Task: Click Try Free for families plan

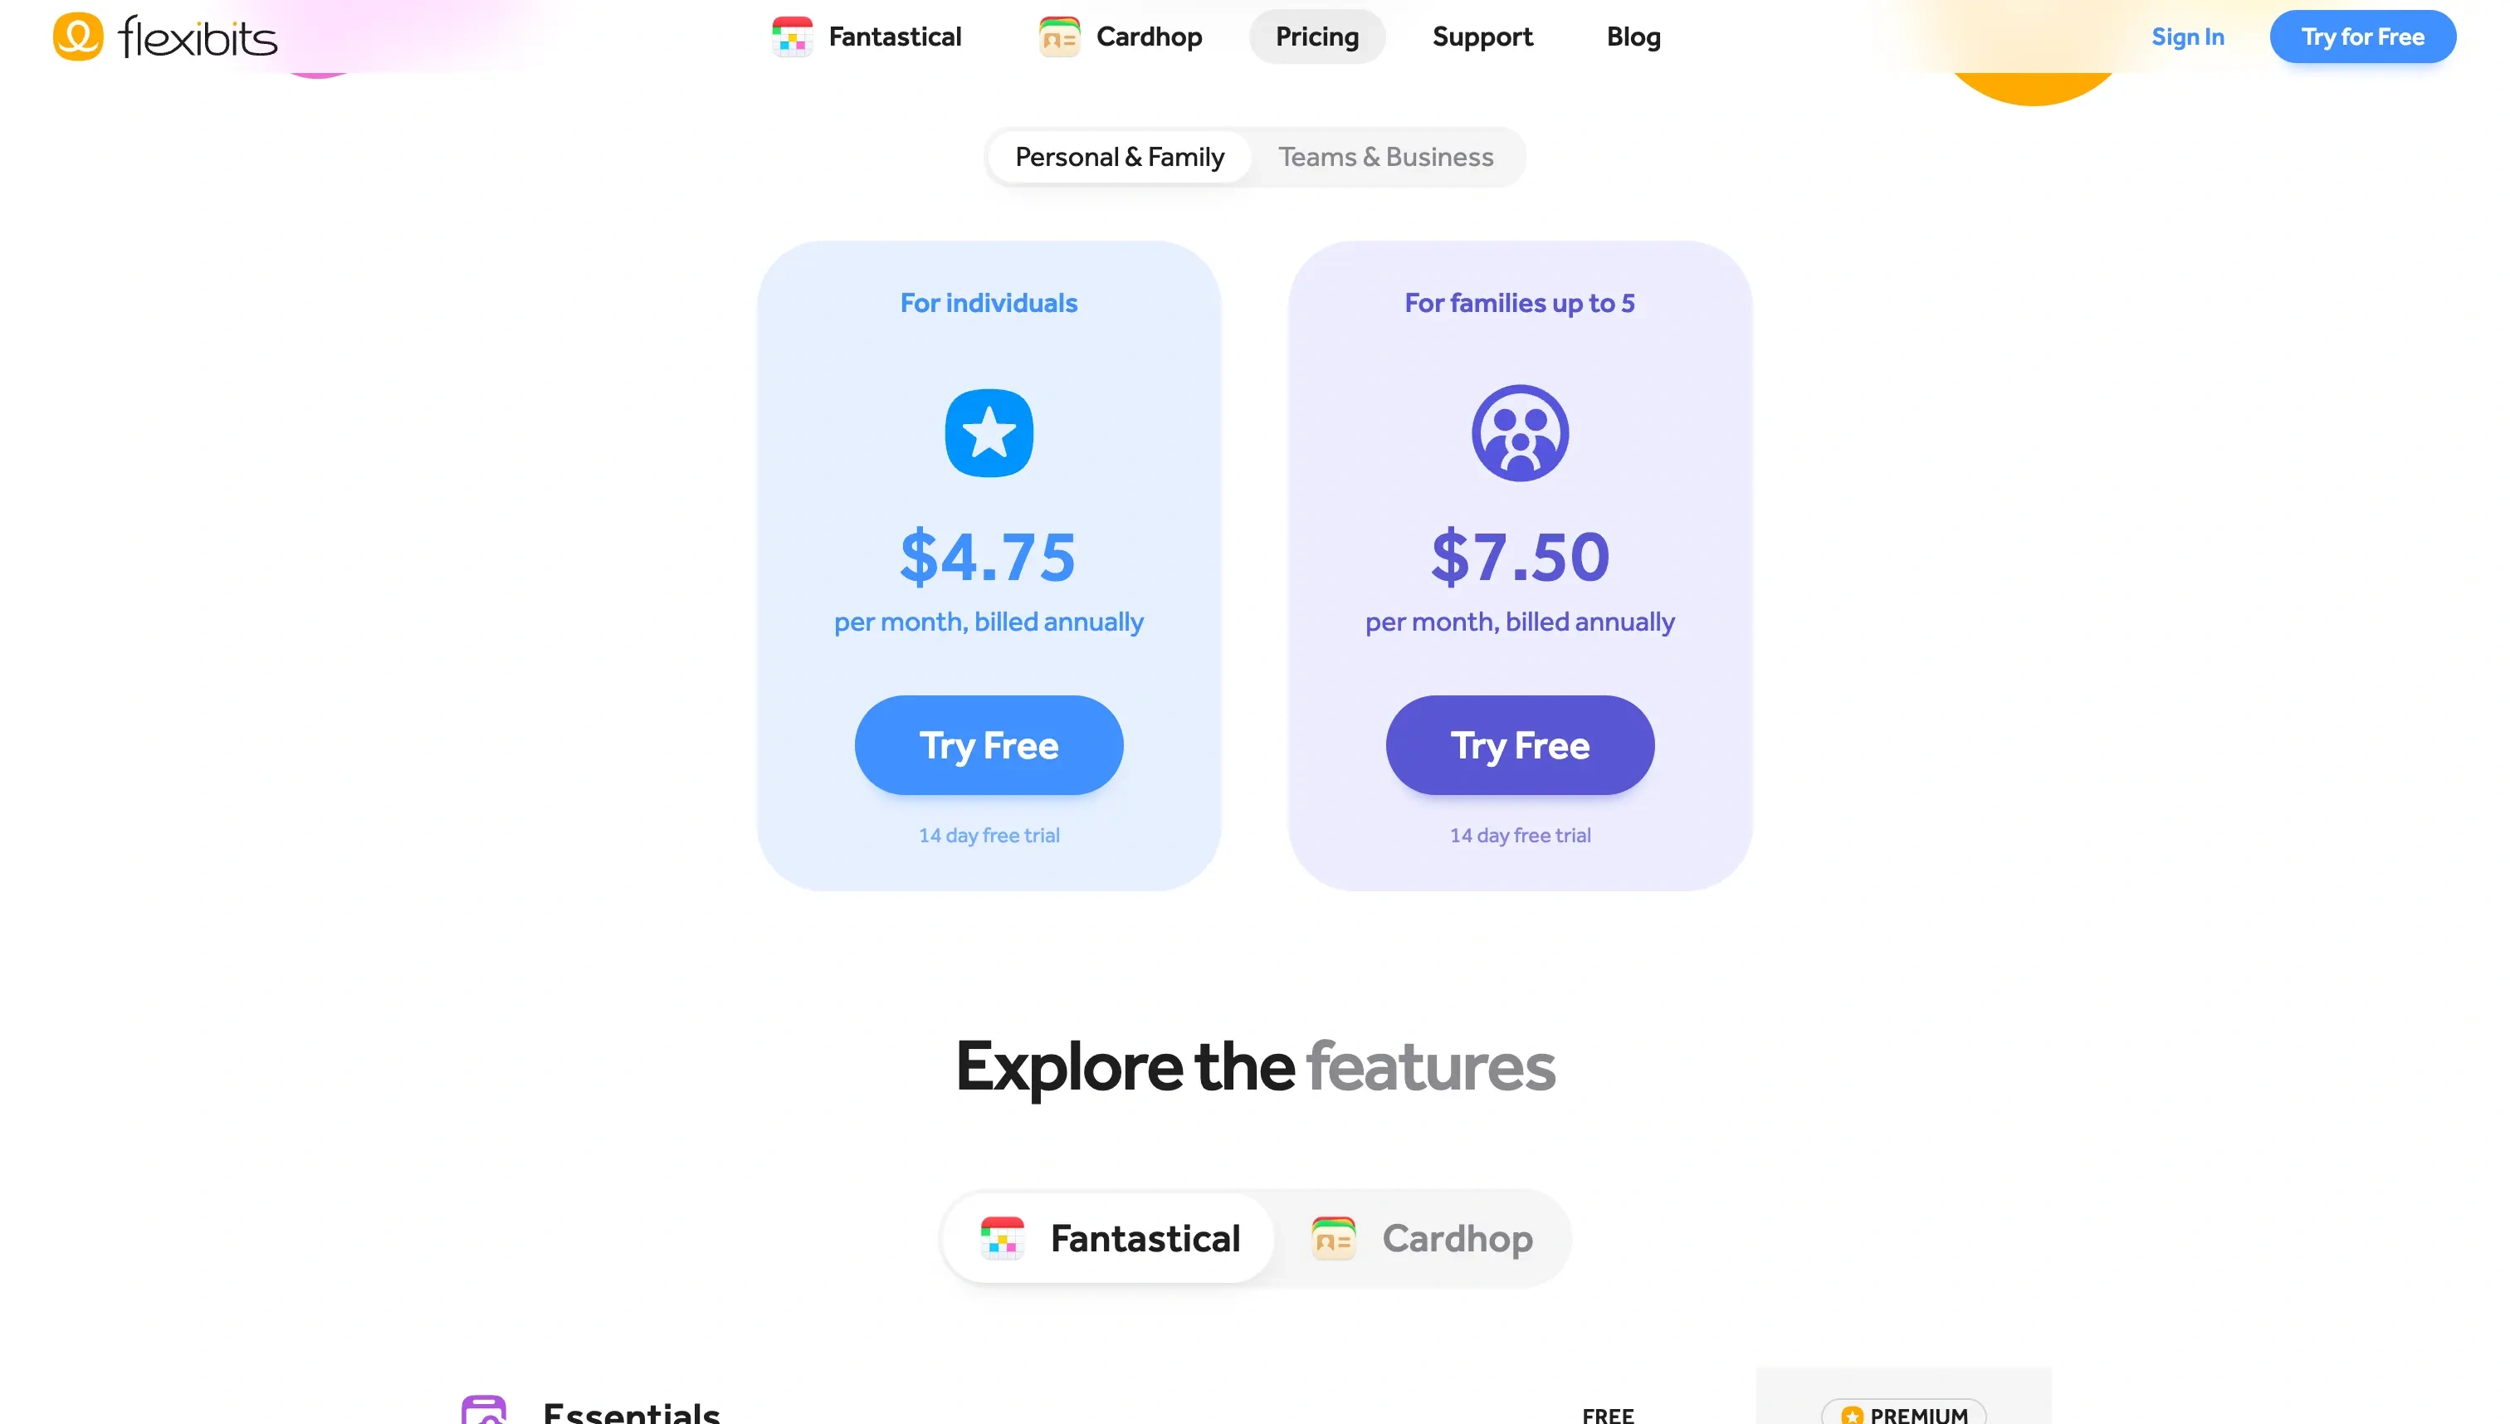Action: point(1521,744)
